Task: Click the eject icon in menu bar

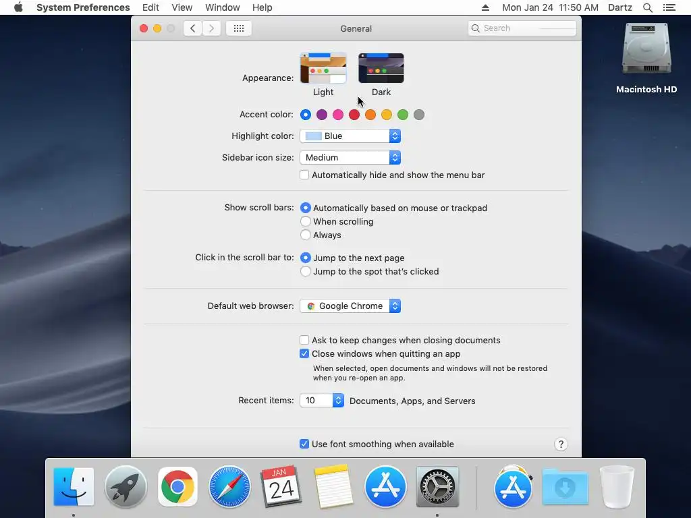Action: (485, 7)
